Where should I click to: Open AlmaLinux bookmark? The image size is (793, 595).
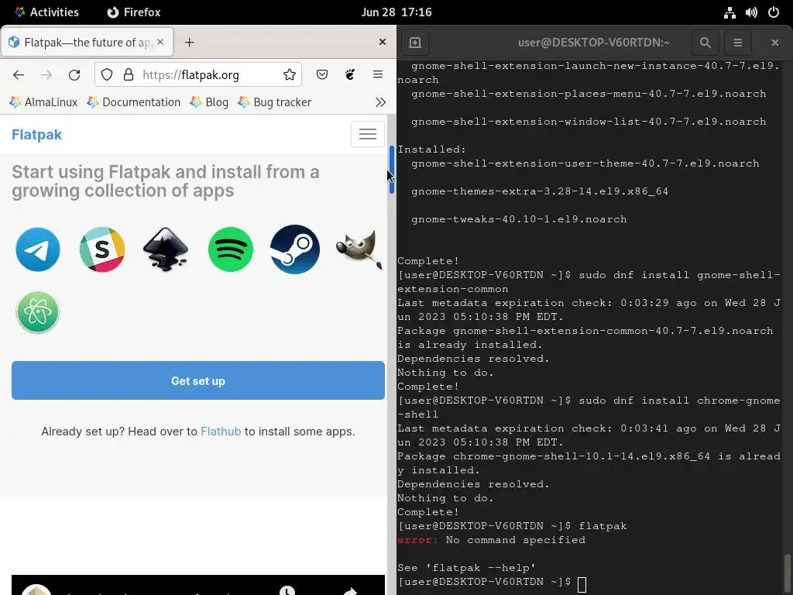click(x=43, y=102)
